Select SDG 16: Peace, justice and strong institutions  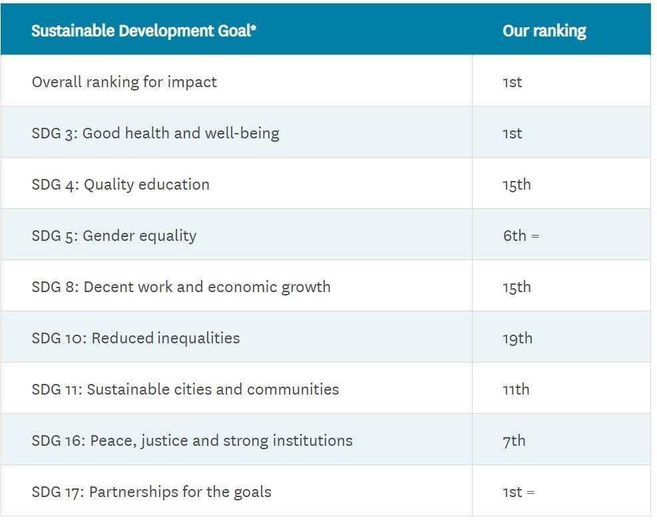(x=192, y=440)
